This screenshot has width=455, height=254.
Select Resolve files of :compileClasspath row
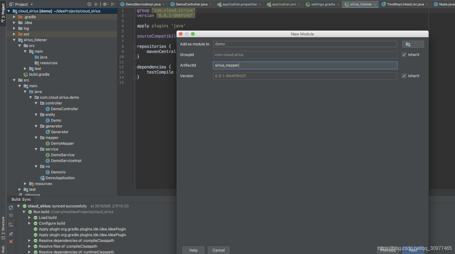pos(68,246)
